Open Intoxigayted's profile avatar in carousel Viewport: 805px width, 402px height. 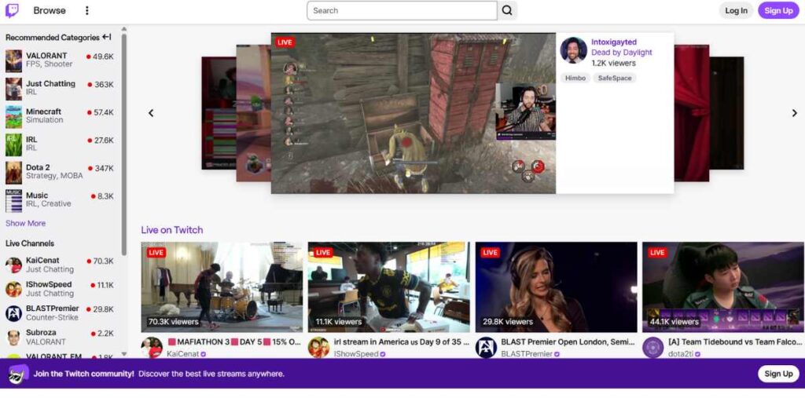[x=573, y=50]
